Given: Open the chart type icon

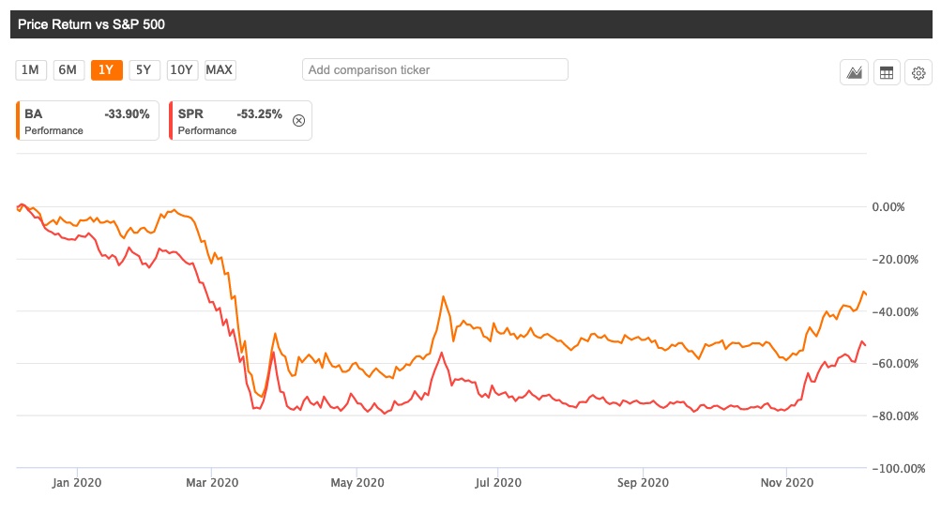Looking at the screenshot, I should pos(855,72).
